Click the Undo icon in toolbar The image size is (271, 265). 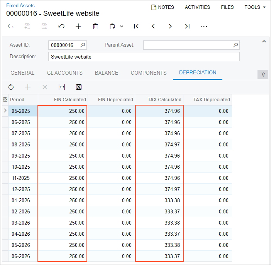pyautogui.click(x=61, y=27)
